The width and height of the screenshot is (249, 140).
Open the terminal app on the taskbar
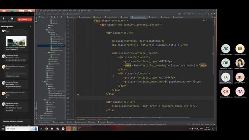click(x=79, y=129)
